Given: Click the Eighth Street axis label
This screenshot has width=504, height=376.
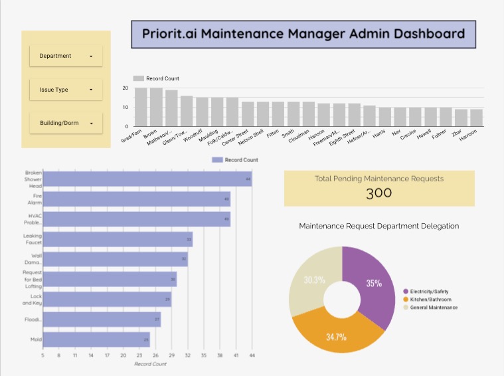Looking at the screenshot, I should point(342,138).
